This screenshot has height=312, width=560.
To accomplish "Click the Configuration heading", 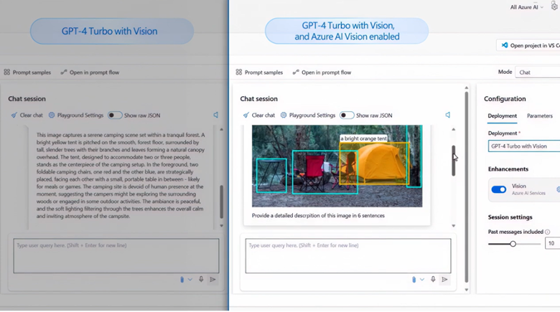I will pos(505,98).
